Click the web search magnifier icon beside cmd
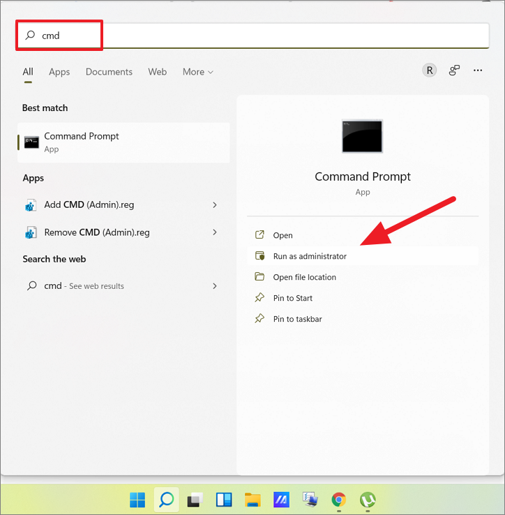Viewport: 505px width, 515px height. pos(31,285)
